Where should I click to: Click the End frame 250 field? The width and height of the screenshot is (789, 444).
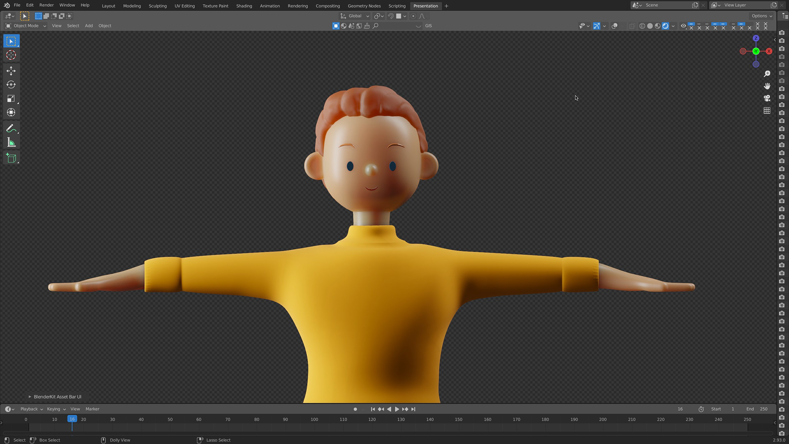click(x=757, y=409)
